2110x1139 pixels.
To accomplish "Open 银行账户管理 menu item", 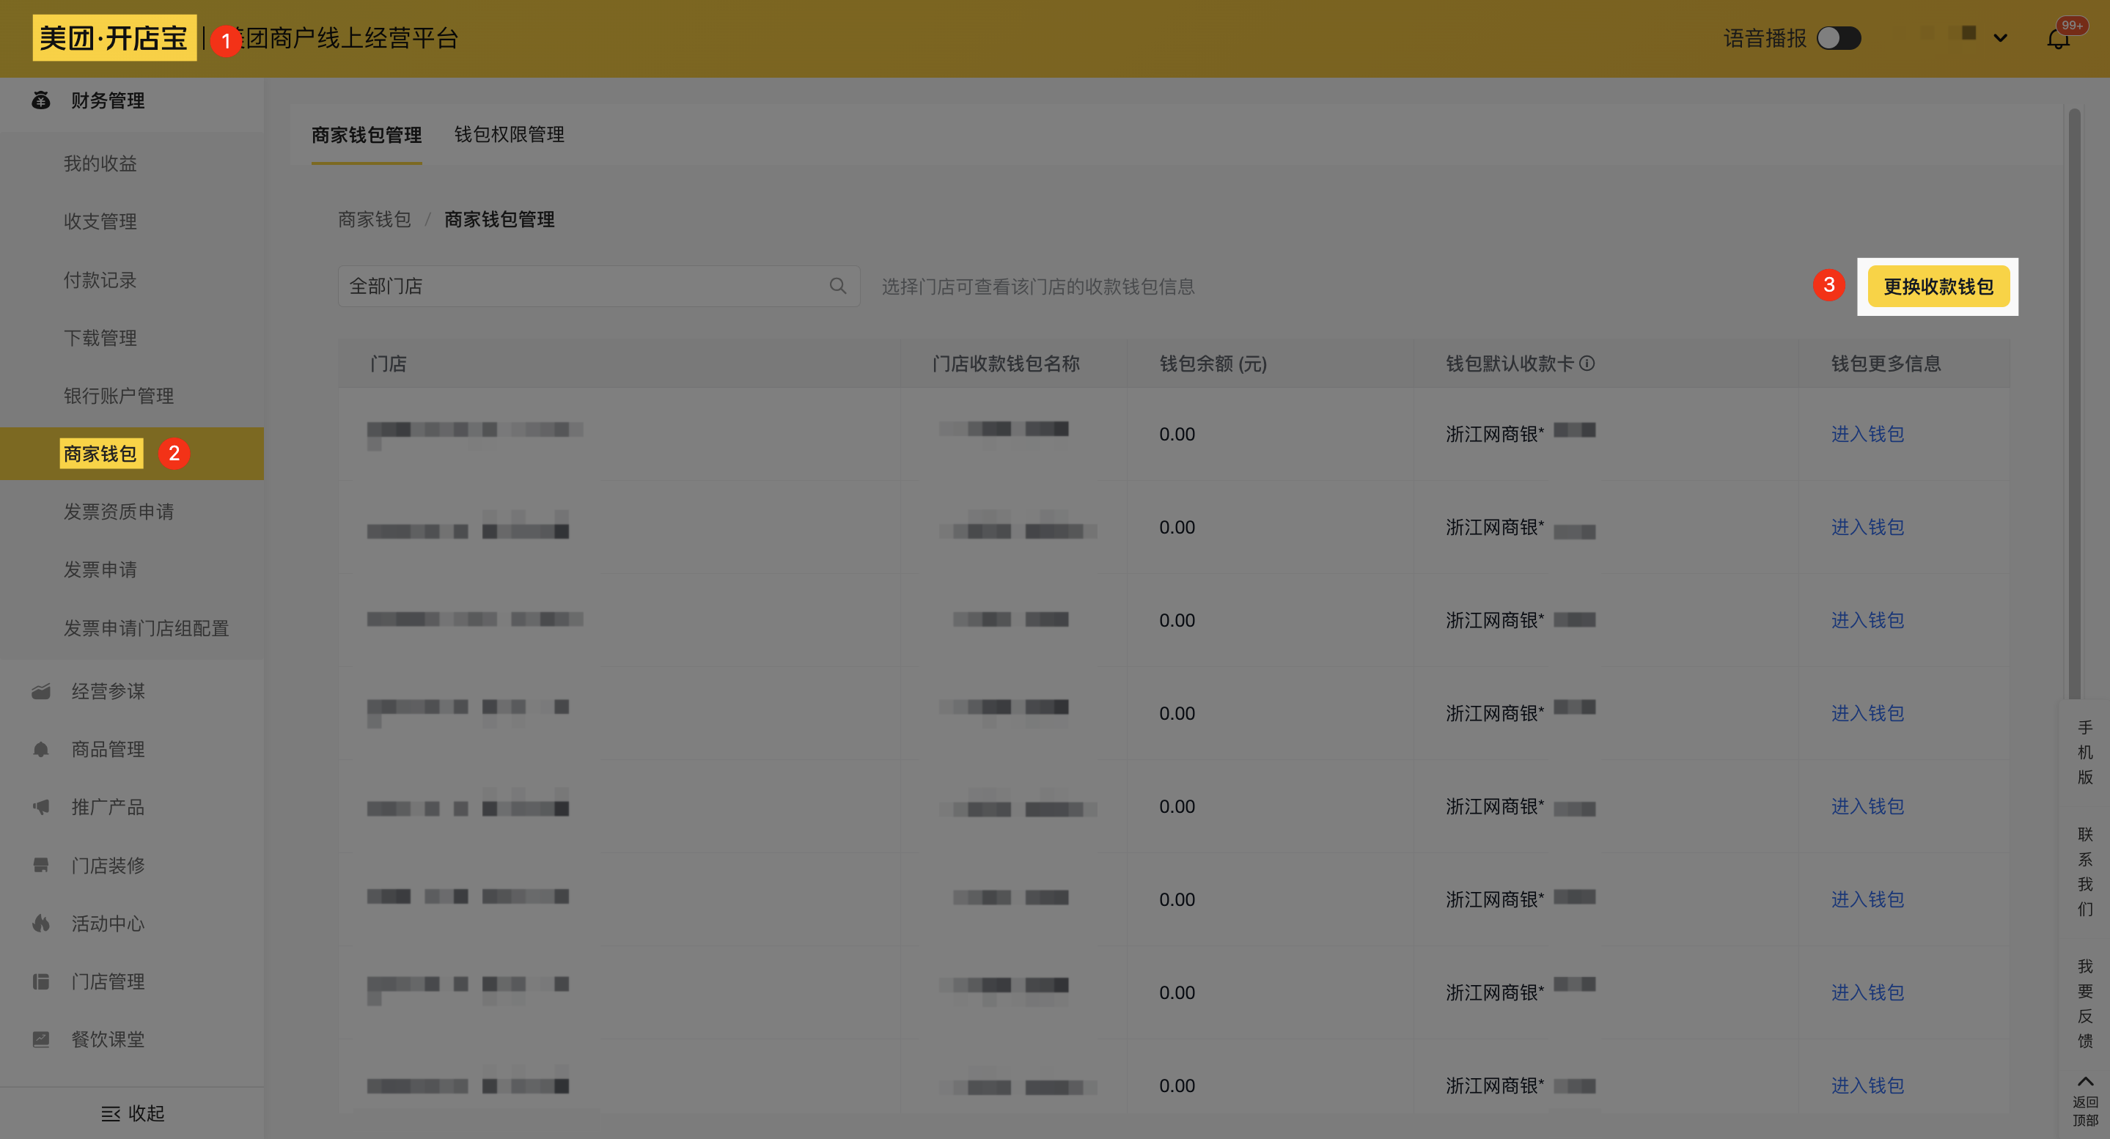I will (x=119, y=396).
